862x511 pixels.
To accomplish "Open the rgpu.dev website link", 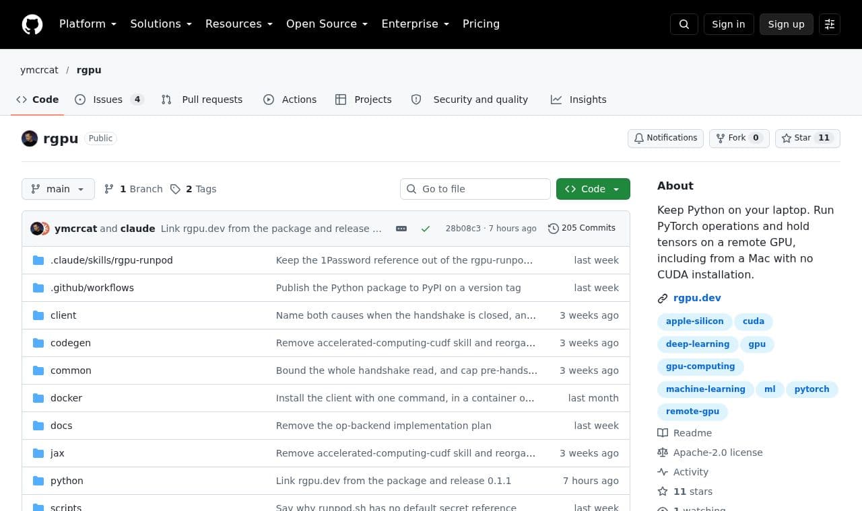I will (x=697, y=298).
